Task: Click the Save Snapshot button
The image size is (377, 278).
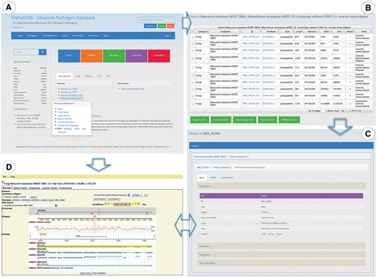Action: tap(99, 199)
